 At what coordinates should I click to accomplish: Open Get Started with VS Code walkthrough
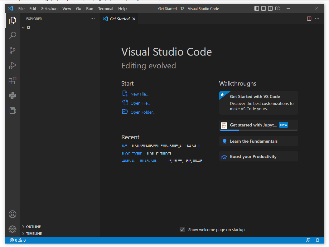(x=259, y=103)
